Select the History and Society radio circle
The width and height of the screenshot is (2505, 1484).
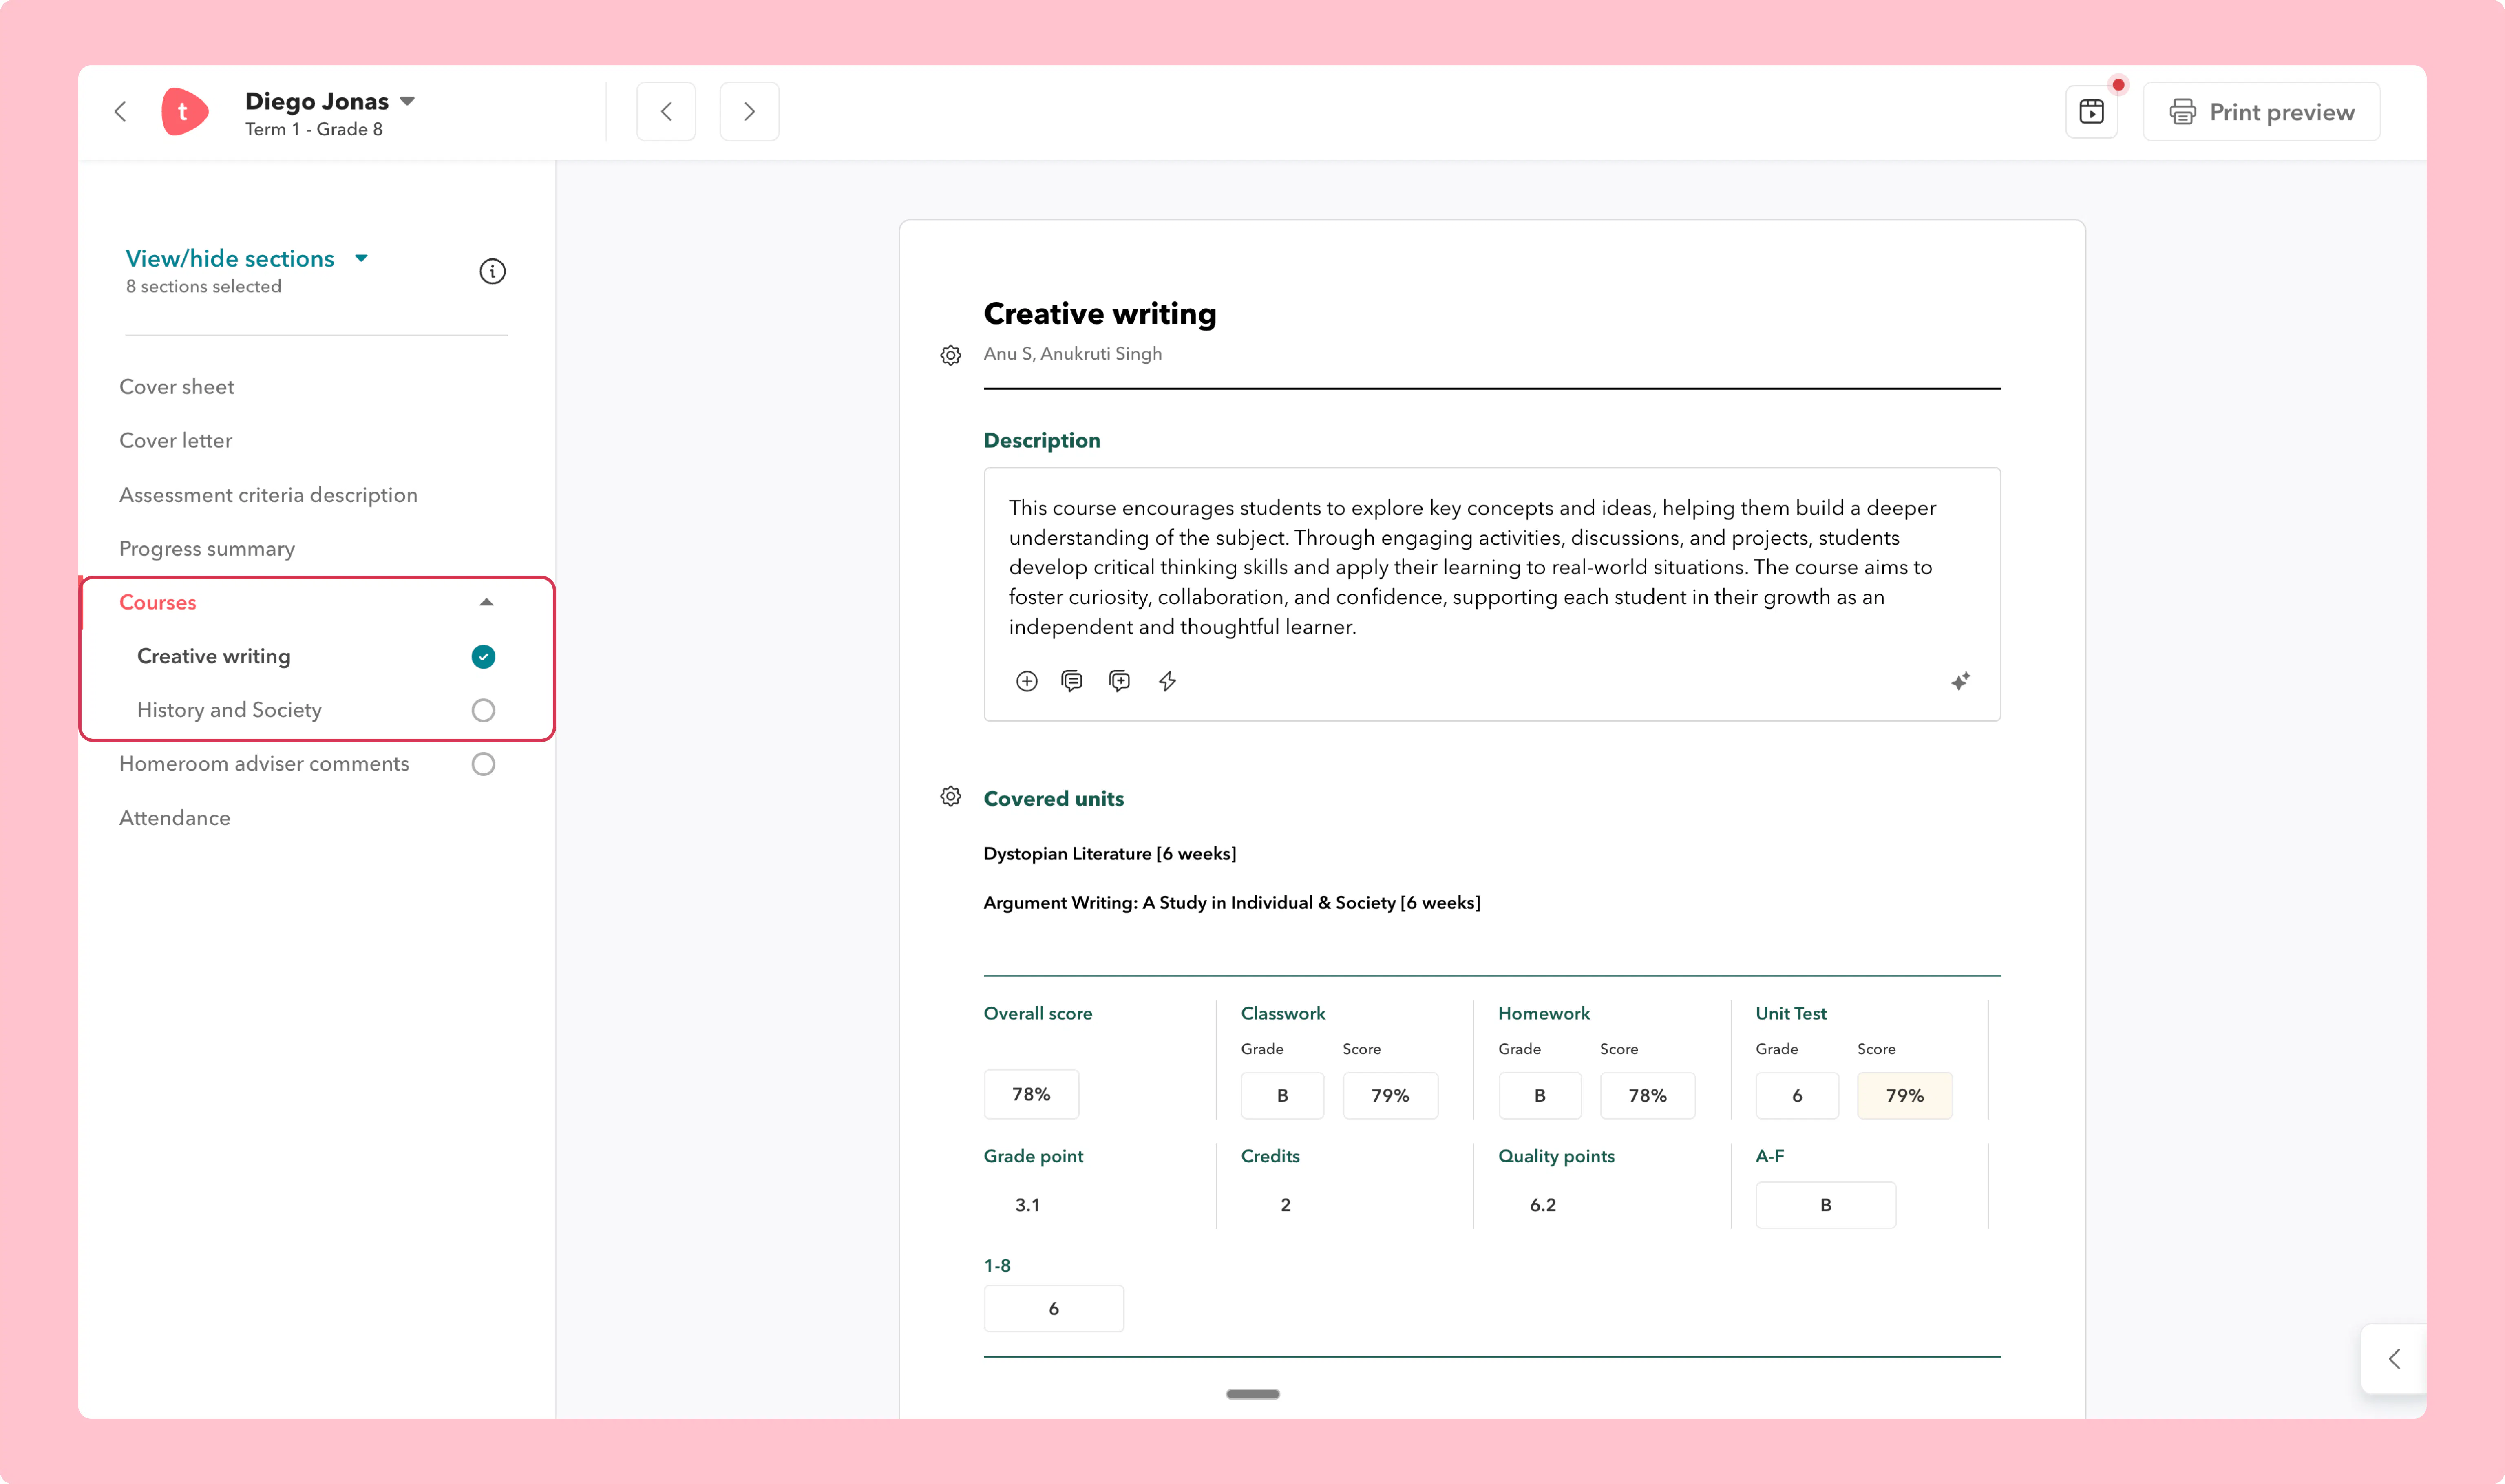tap(483, 710)
